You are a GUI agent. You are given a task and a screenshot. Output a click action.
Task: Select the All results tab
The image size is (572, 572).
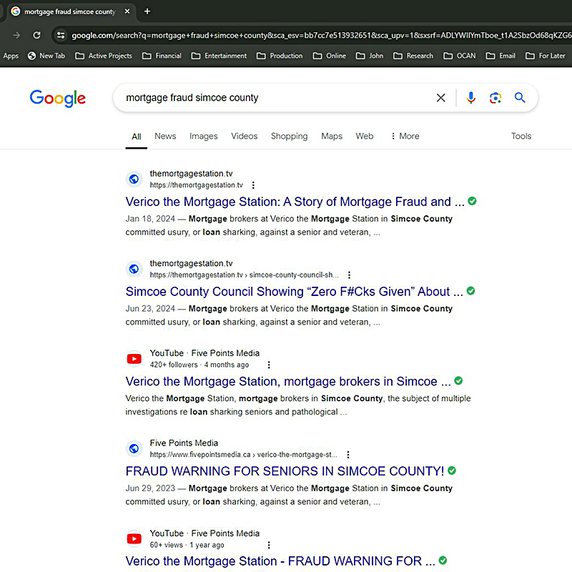point(137,137)
